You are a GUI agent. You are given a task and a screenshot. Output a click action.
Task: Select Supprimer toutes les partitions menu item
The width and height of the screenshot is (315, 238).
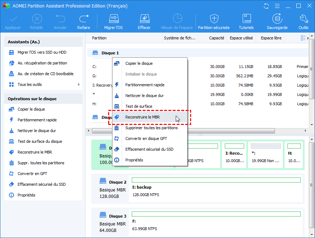tap(151, 128)
